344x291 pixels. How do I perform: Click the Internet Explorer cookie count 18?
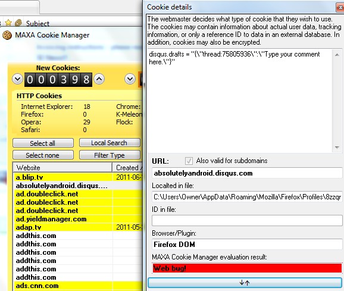point(87,107)
